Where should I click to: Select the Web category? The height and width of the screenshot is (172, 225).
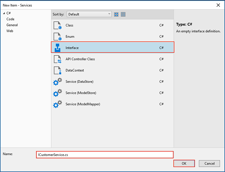(x=10, y=31)
